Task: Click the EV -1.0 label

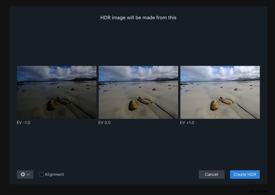Action: (x=23, y=123)
